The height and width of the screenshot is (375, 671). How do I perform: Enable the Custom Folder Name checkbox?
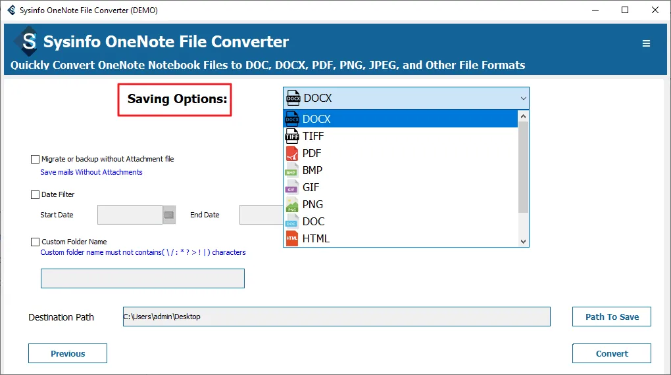pyautogui.click(x=35, y=242)
